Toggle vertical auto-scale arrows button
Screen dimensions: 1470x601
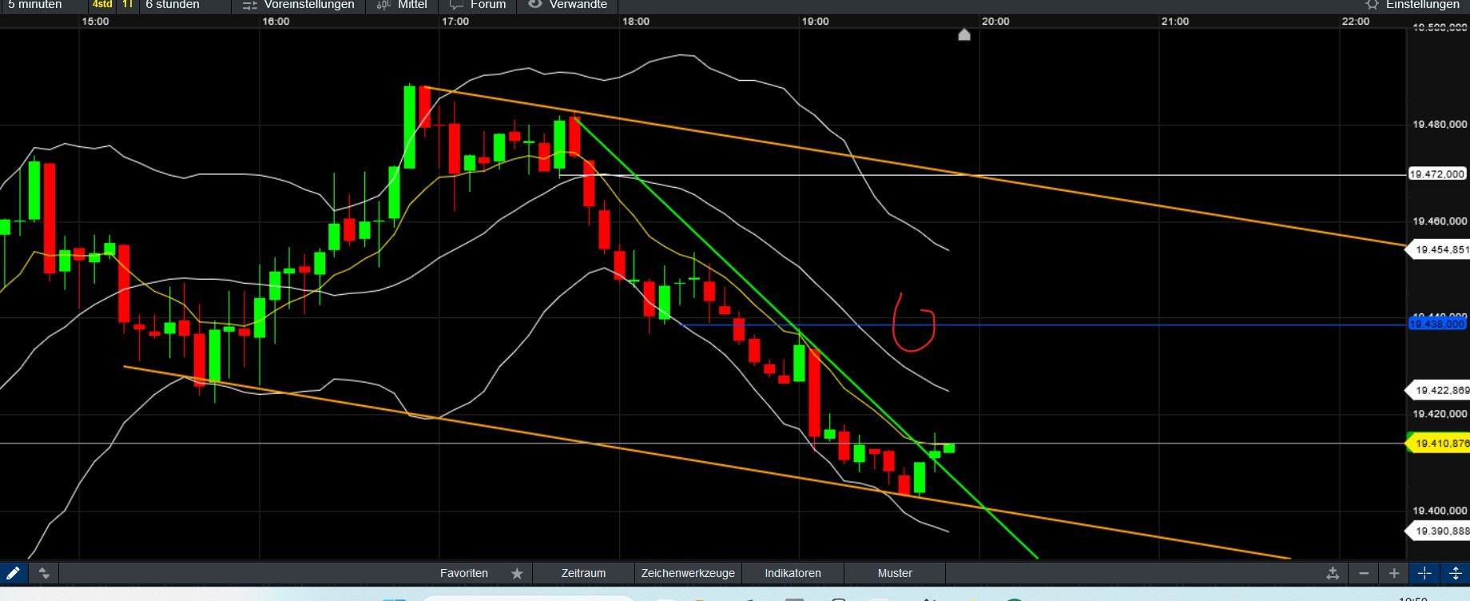tap(1455, 573)
